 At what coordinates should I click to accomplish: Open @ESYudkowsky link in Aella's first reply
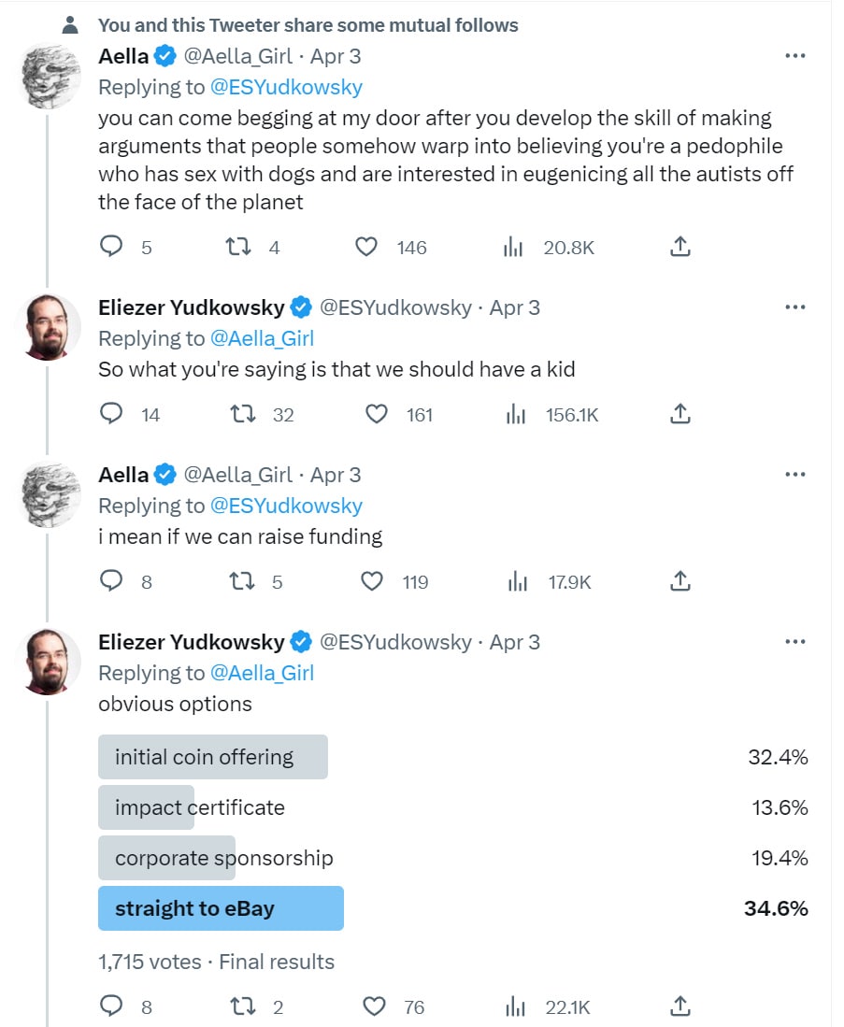click(x=286, y=88)
